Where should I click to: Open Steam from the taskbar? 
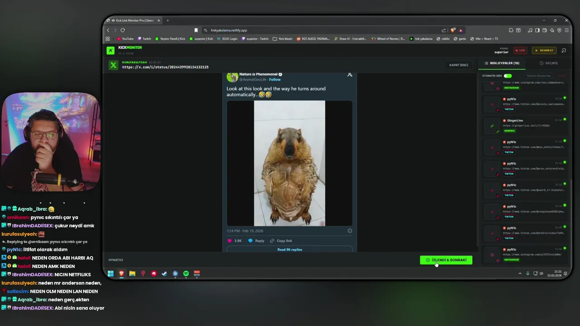coord(164,273)
